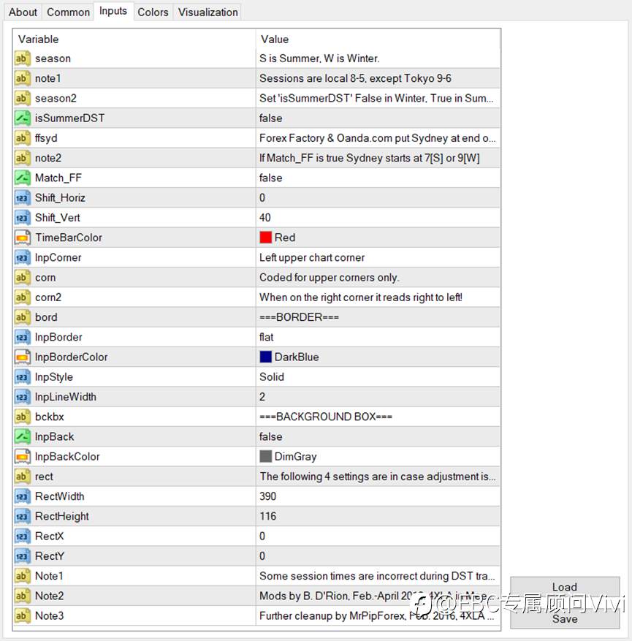Click the color icon beside InpBackColor
The width and height of the screenshot is (632, 641).
click(x=22, y=457)
